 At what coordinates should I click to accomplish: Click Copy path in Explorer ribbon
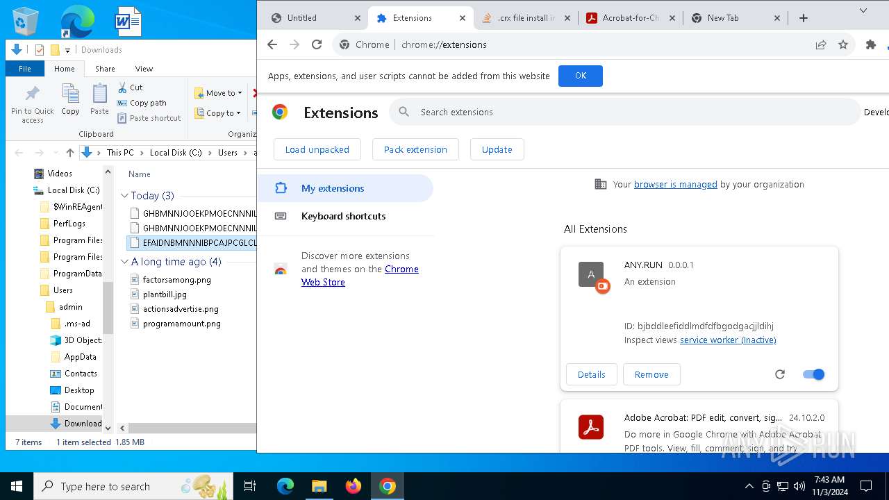(142, 103)
